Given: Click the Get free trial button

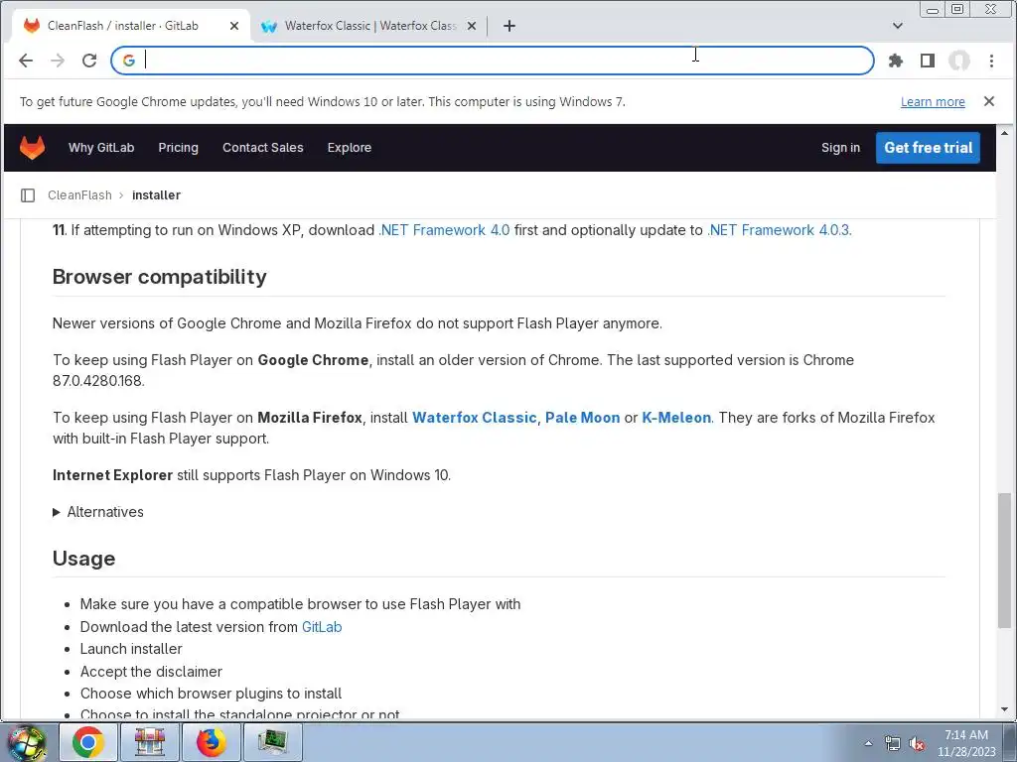Looking at the screenshot, I should coord(928,148).
